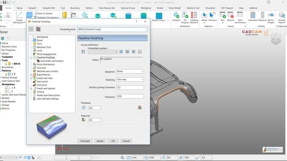Toggle lightbulb visibility of workplane 1

tap(6, 88)
